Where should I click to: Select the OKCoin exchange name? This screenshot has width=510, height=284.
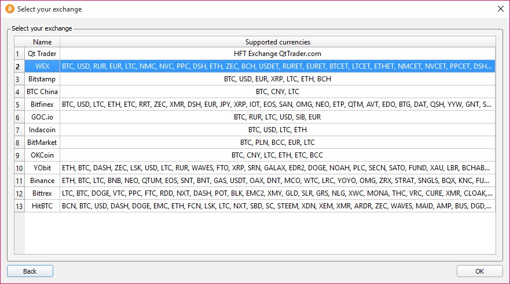[42, 155]
